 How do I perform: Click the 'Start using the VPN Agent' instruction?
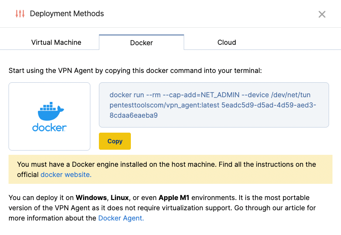(x=135, y=70)
